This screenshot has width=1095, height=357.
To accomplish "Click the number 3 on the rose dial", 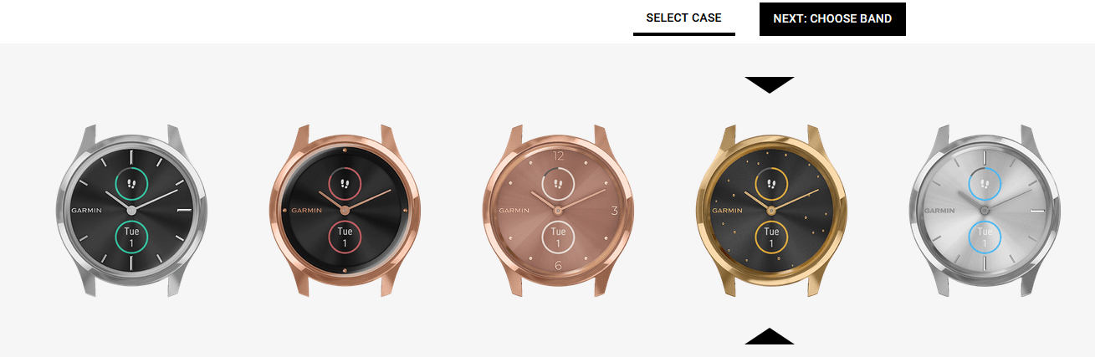I will (614, 210).
